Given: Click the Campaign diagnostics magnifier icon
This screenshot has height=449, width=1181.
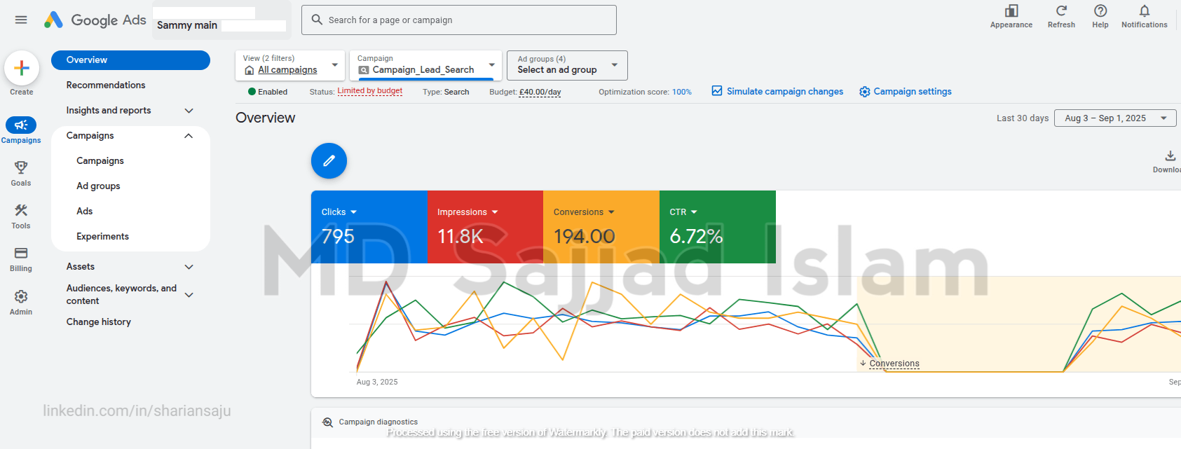Looking at the screenshot, I should click(327, 422).
